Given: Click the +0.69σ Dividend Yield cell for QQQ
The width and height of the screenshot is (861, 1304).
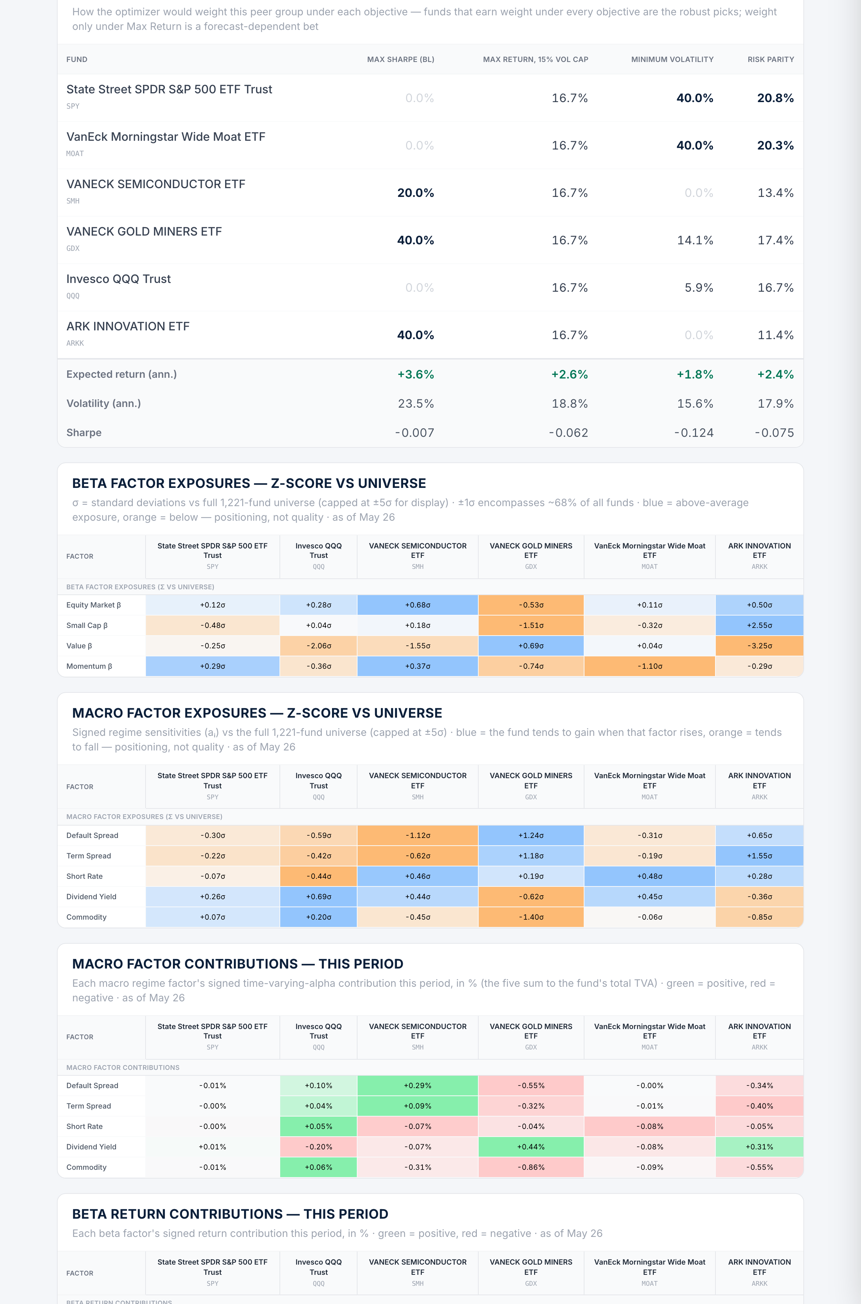Looking at the screenshot, I should point(318,897).
